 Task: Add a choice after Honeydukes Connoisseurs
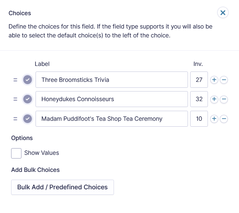214,99
